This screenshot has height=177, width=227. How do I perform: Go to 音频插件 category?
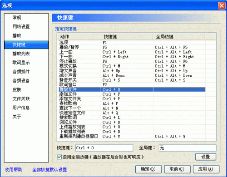(x=21, y=72)
